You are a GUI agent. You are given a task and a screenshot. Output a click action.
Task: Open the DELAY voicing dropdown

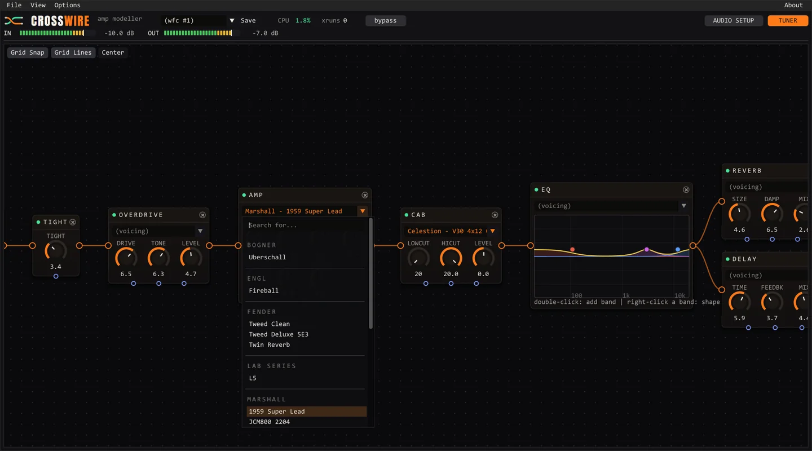point(767,276)
